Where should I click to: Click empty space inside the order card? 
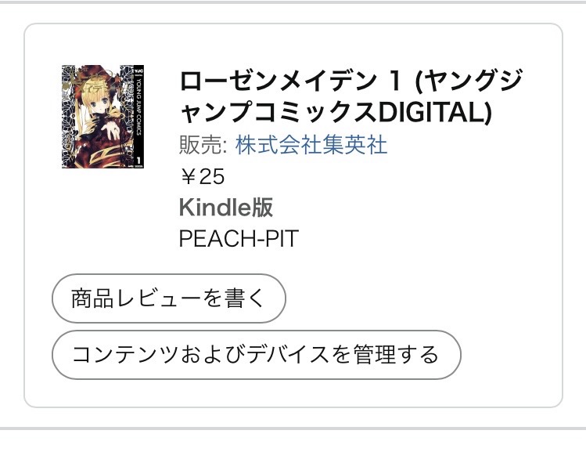(x=469, y=235)
